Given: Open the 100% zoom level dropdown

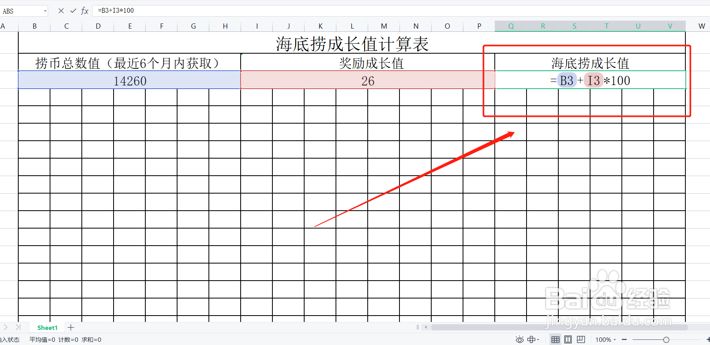Looking at the screenshot, I should coord(606,340).
